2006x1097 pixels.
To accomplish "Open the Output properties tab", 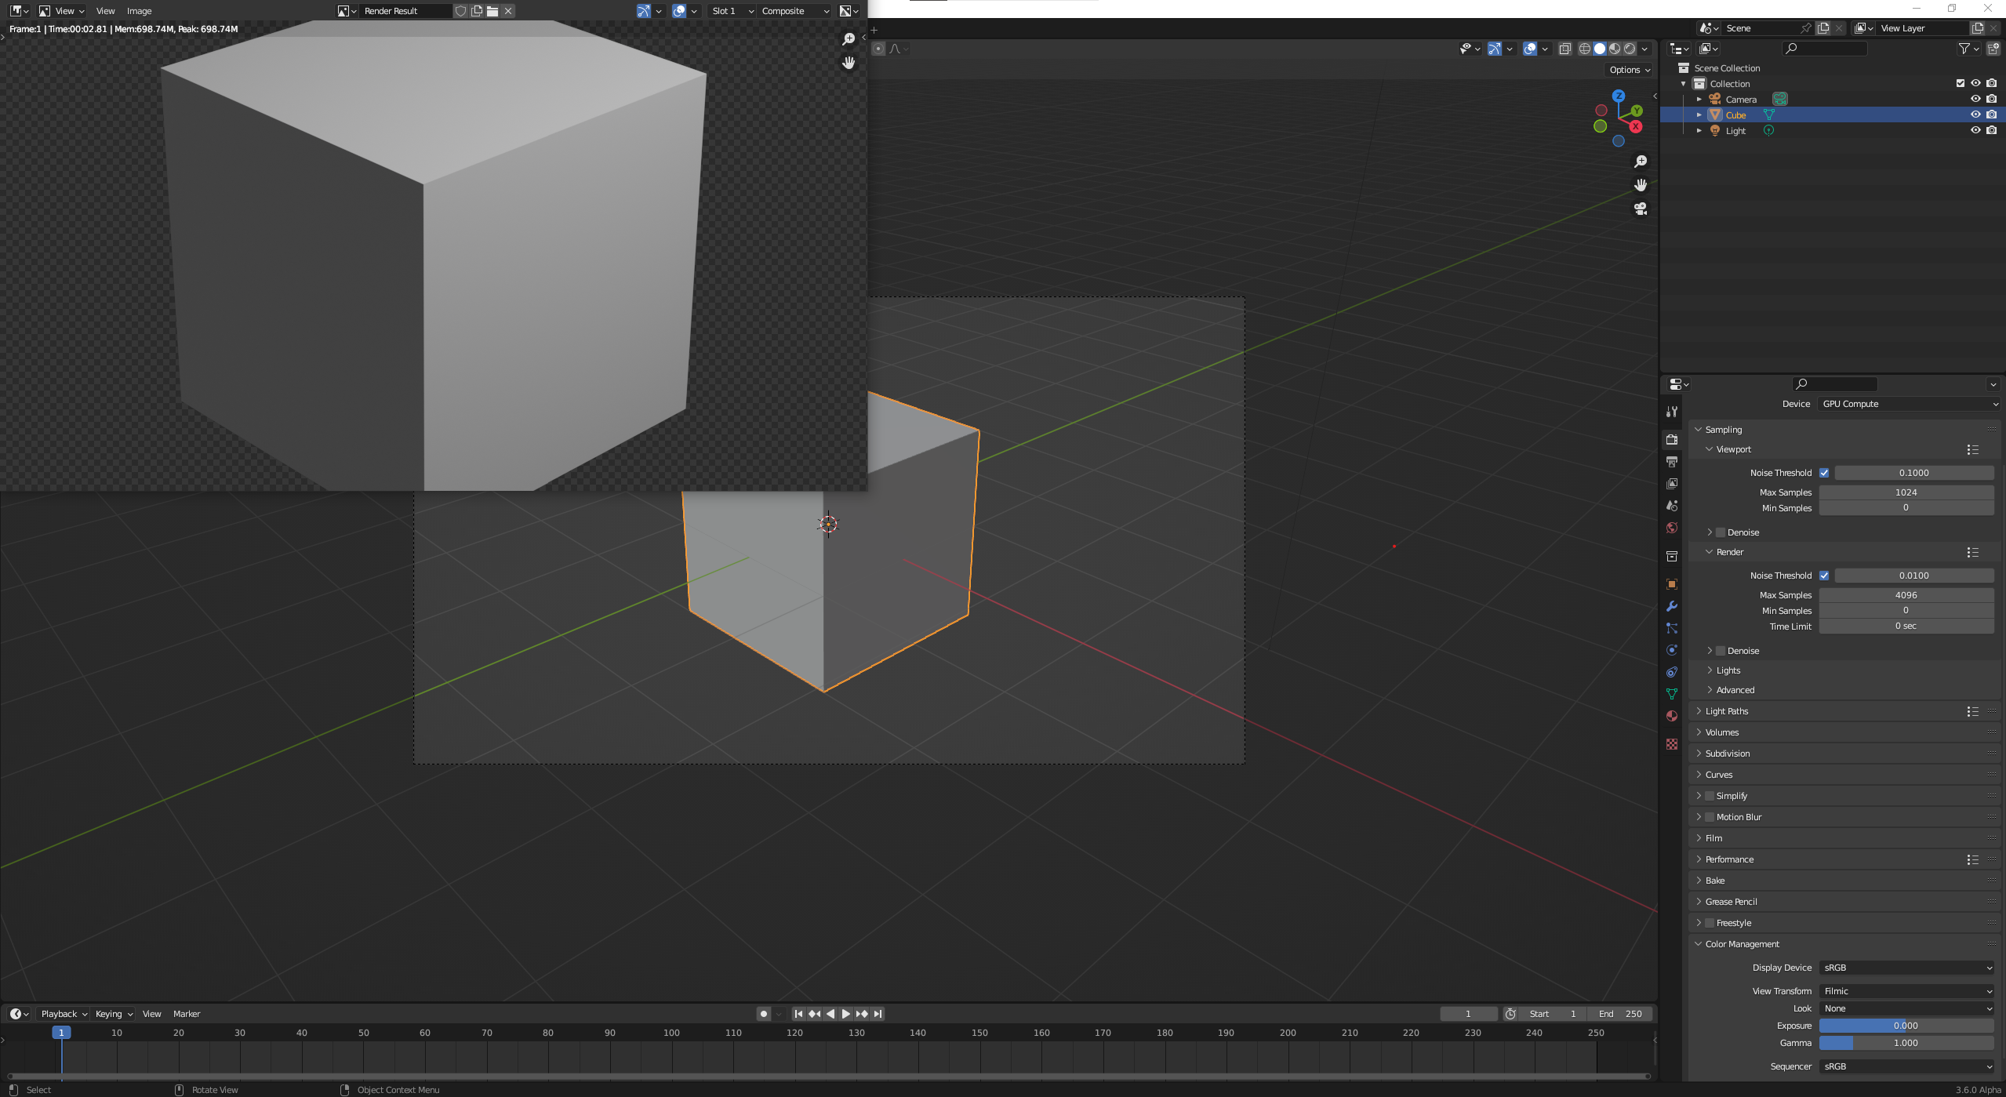I will click(x=1672, y=462).
